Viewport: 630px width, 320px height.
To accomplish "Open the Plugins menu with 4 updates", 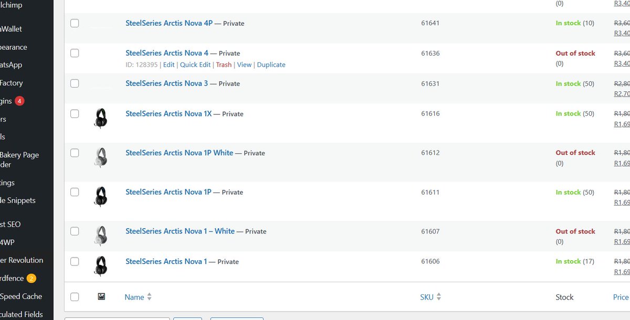I will click(x=13, y=101).
